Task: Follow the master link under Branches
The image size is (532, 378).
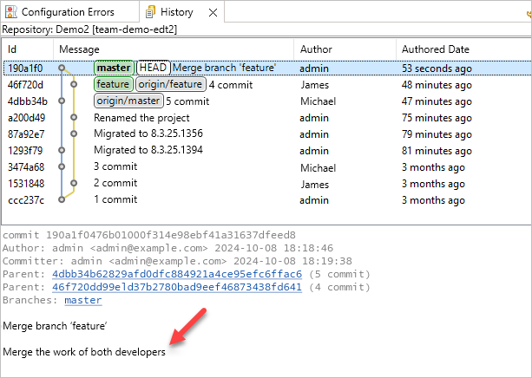Action: [x=82, y=300]
